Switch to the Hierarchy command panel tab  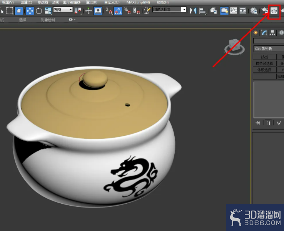[272, 33]
